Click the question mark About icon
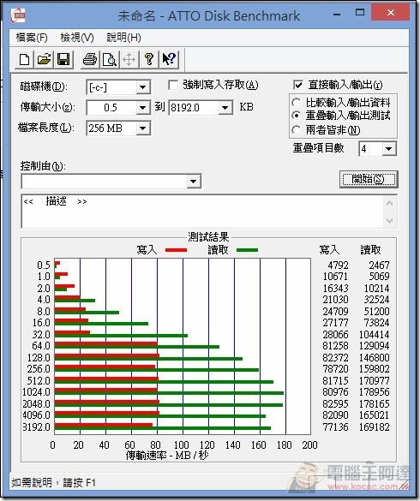 149,59
